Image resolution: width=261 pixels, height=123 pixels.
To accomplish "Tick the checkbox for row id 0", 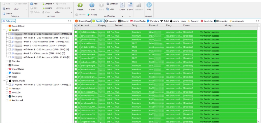I will [76, 32].
